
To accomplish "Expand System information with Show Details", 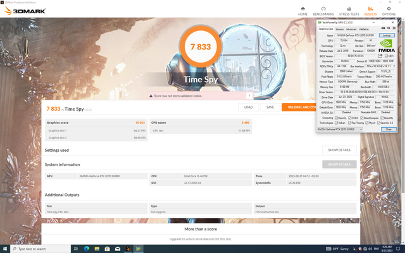I will 339,164.
